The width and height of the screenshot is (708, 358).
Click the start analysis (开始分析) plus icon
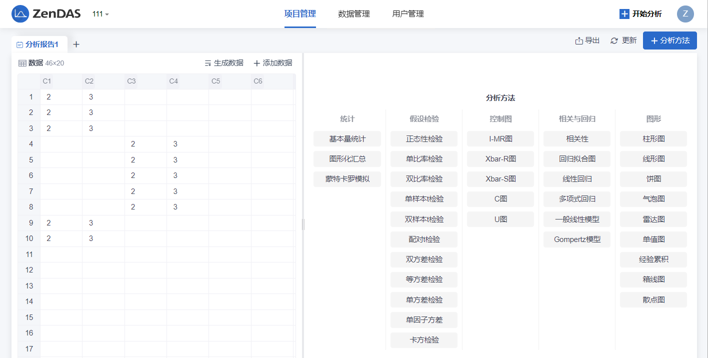pyautogui.click(x=624, y=14)
